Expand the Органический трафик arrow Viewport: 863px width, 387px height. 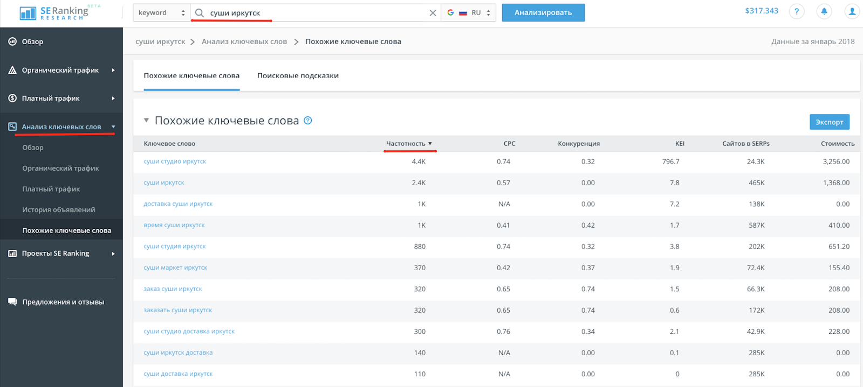coord(113,70)
